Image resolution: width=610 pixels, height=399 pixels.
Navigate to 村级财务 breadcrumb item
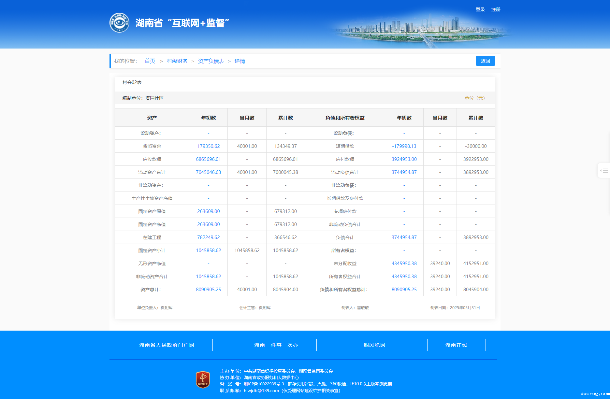tap(177, 61)
